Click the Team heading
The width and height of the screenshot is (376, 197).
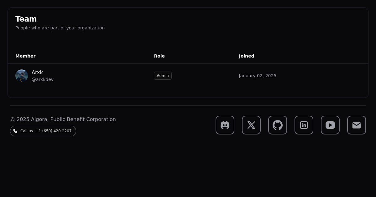click(x=26, y=19)
